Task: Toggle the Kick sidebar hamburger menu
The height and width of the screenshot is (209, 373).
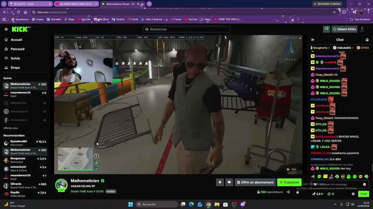Action: (6, 29)
